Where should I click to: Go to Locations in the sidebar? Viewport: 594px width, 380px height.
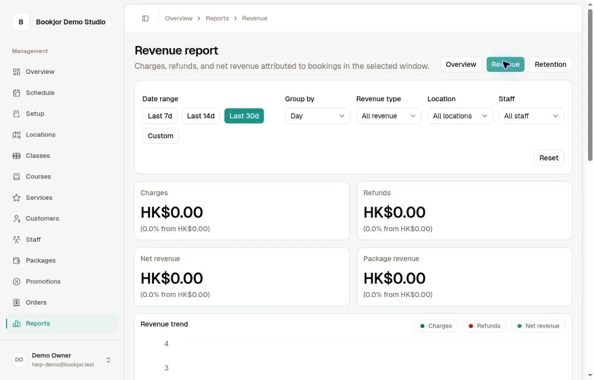(x=62, y=135)
